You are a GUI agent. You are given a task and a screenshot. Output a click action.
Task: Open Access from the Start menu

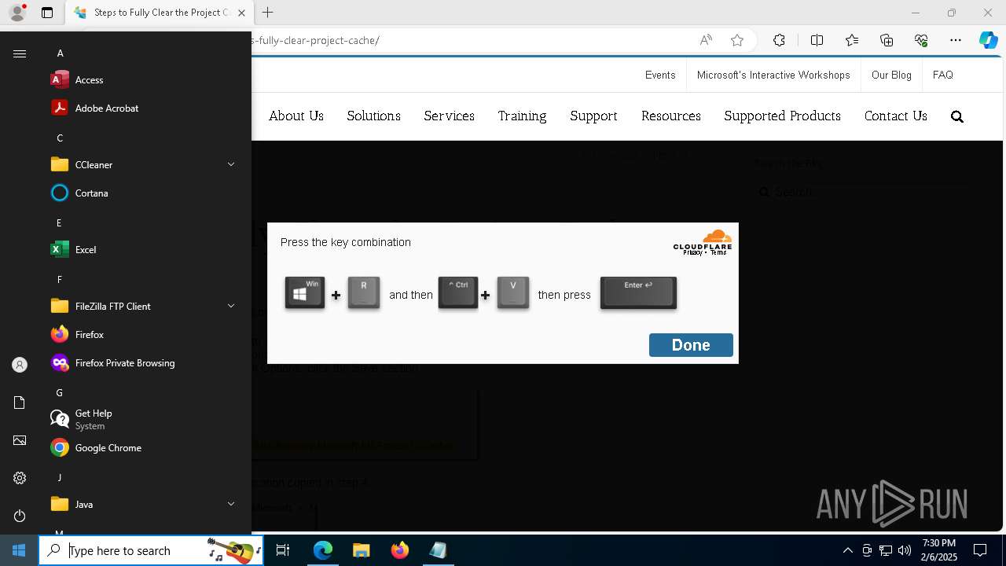141,80
